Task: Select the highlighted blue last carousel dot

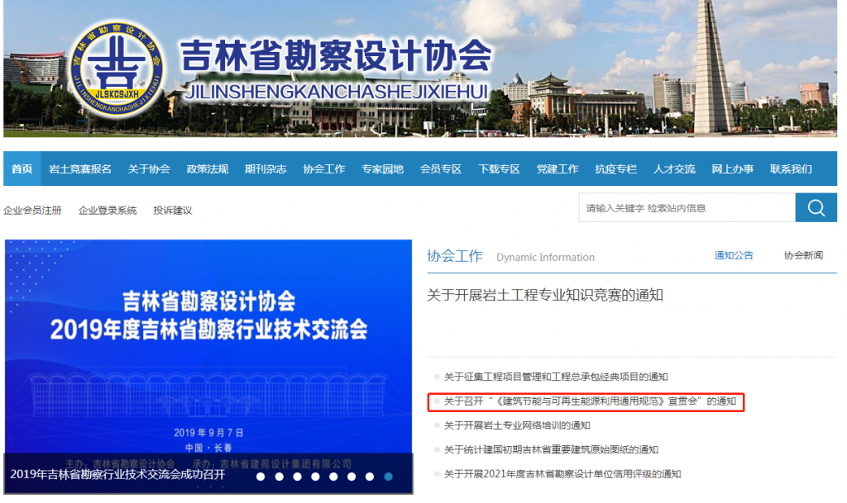Action: coord(389,477)
